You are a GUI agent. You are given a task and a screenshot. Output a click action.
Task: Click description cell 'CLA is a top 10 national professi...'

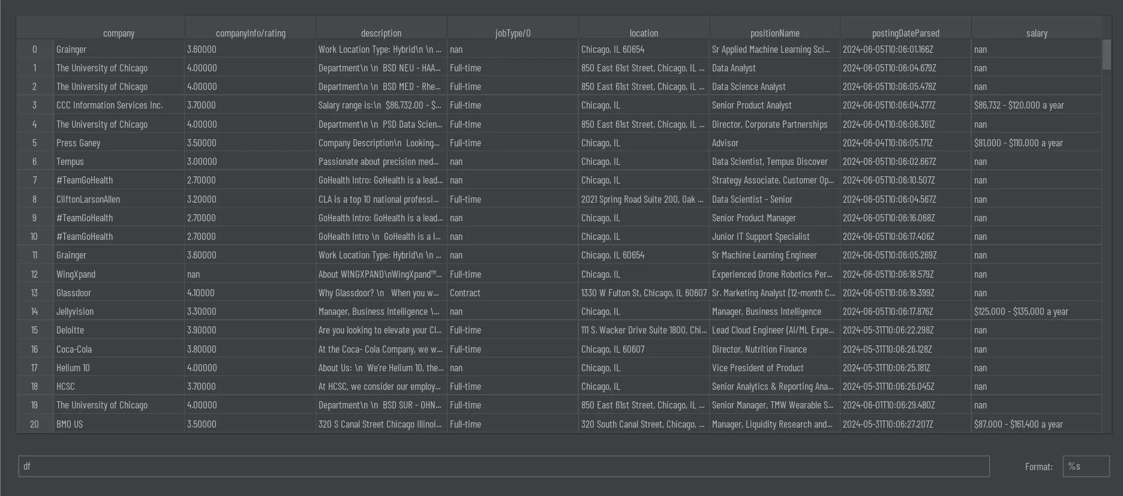[x=382, y=199]
